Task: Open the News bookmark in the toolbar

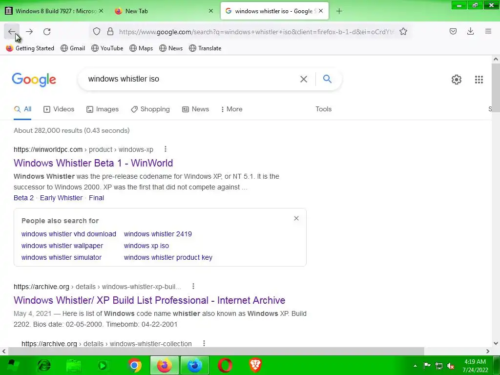Action: tap(171, 48)
